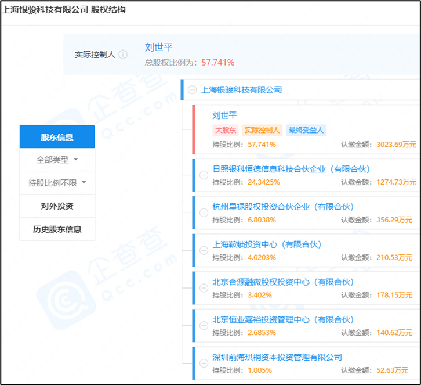Viewport: 421px width, 385px height.
Task: Expand the 北京恒业嘉裕投资管理中心 node
Action: (203, 326)
